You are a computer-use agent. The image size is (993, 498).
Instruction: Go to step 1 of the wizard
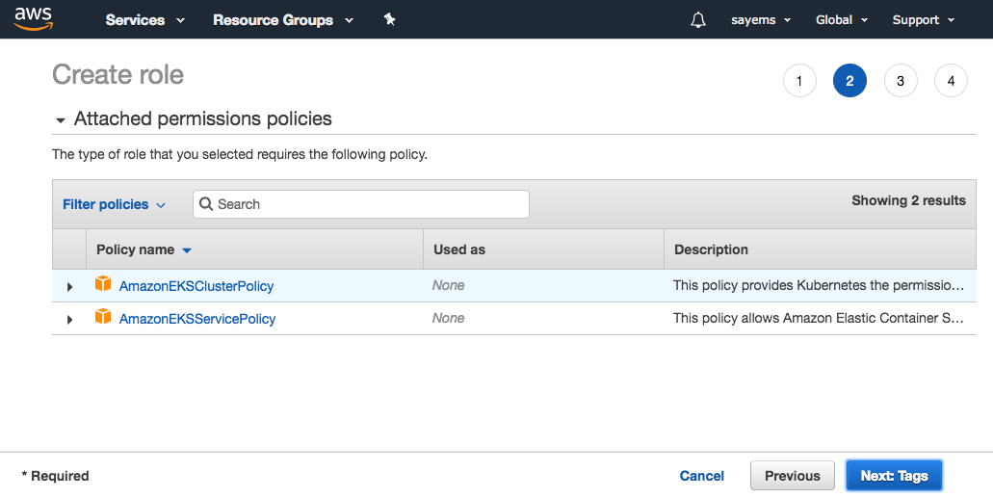(799, 81)
